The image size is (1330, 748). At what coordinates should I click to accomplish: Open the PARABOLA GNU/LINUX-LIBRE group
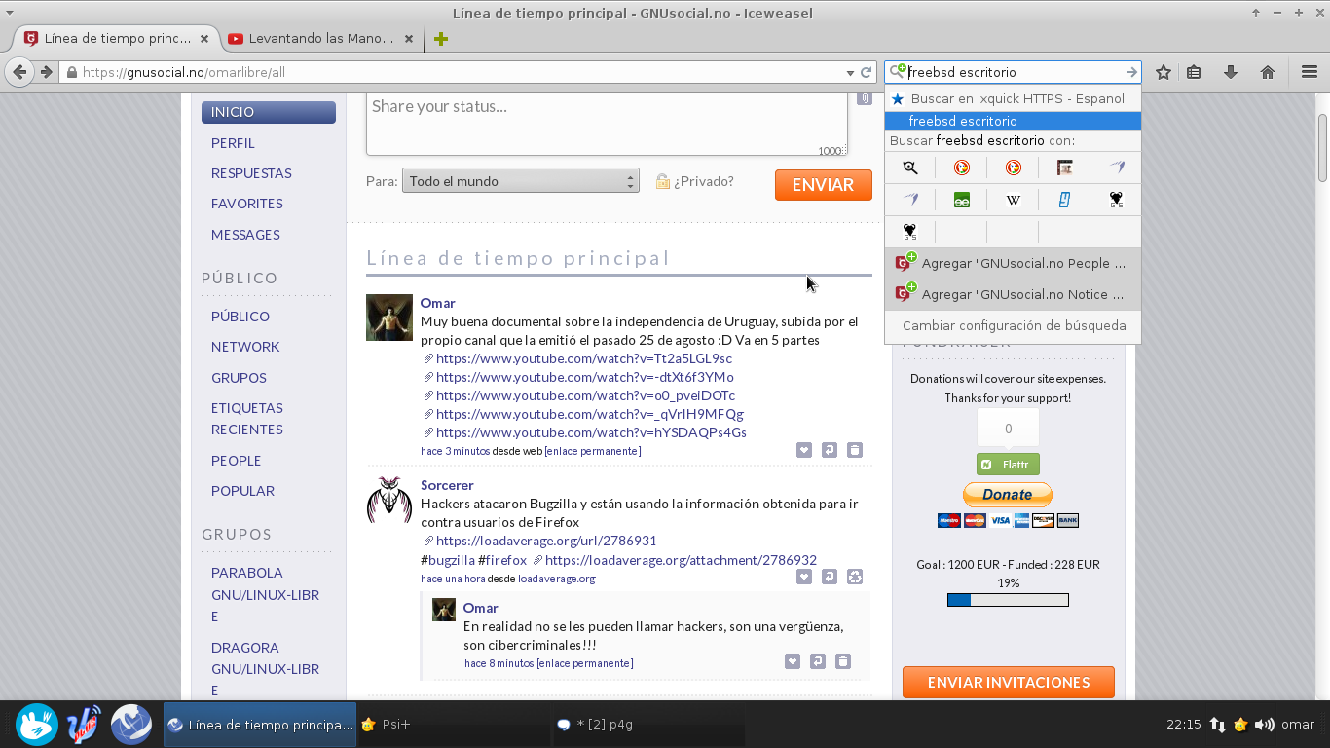coord(265,594)
